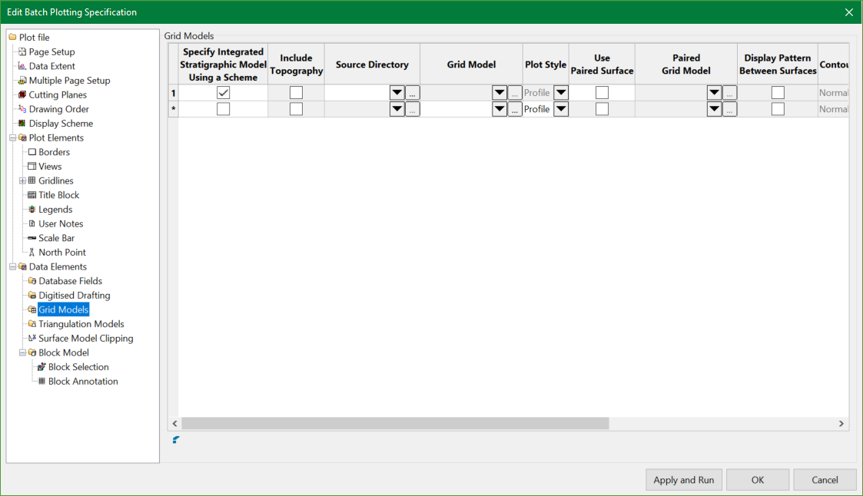The image size is (863, 496).
Task: Click the Scale Bar icon
Action: 32,237
